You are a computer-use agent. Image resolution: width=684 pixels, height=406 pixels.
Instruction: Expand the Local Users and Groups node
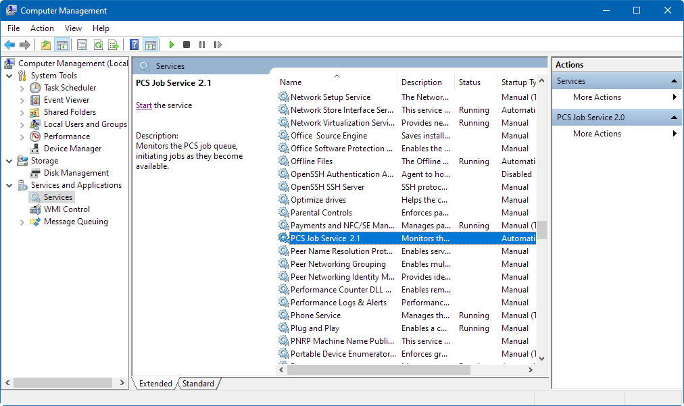point(22,125)
